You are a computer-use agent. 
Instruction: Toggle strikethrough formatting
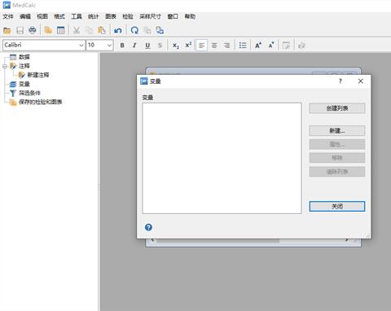click(x=160, y=46)
